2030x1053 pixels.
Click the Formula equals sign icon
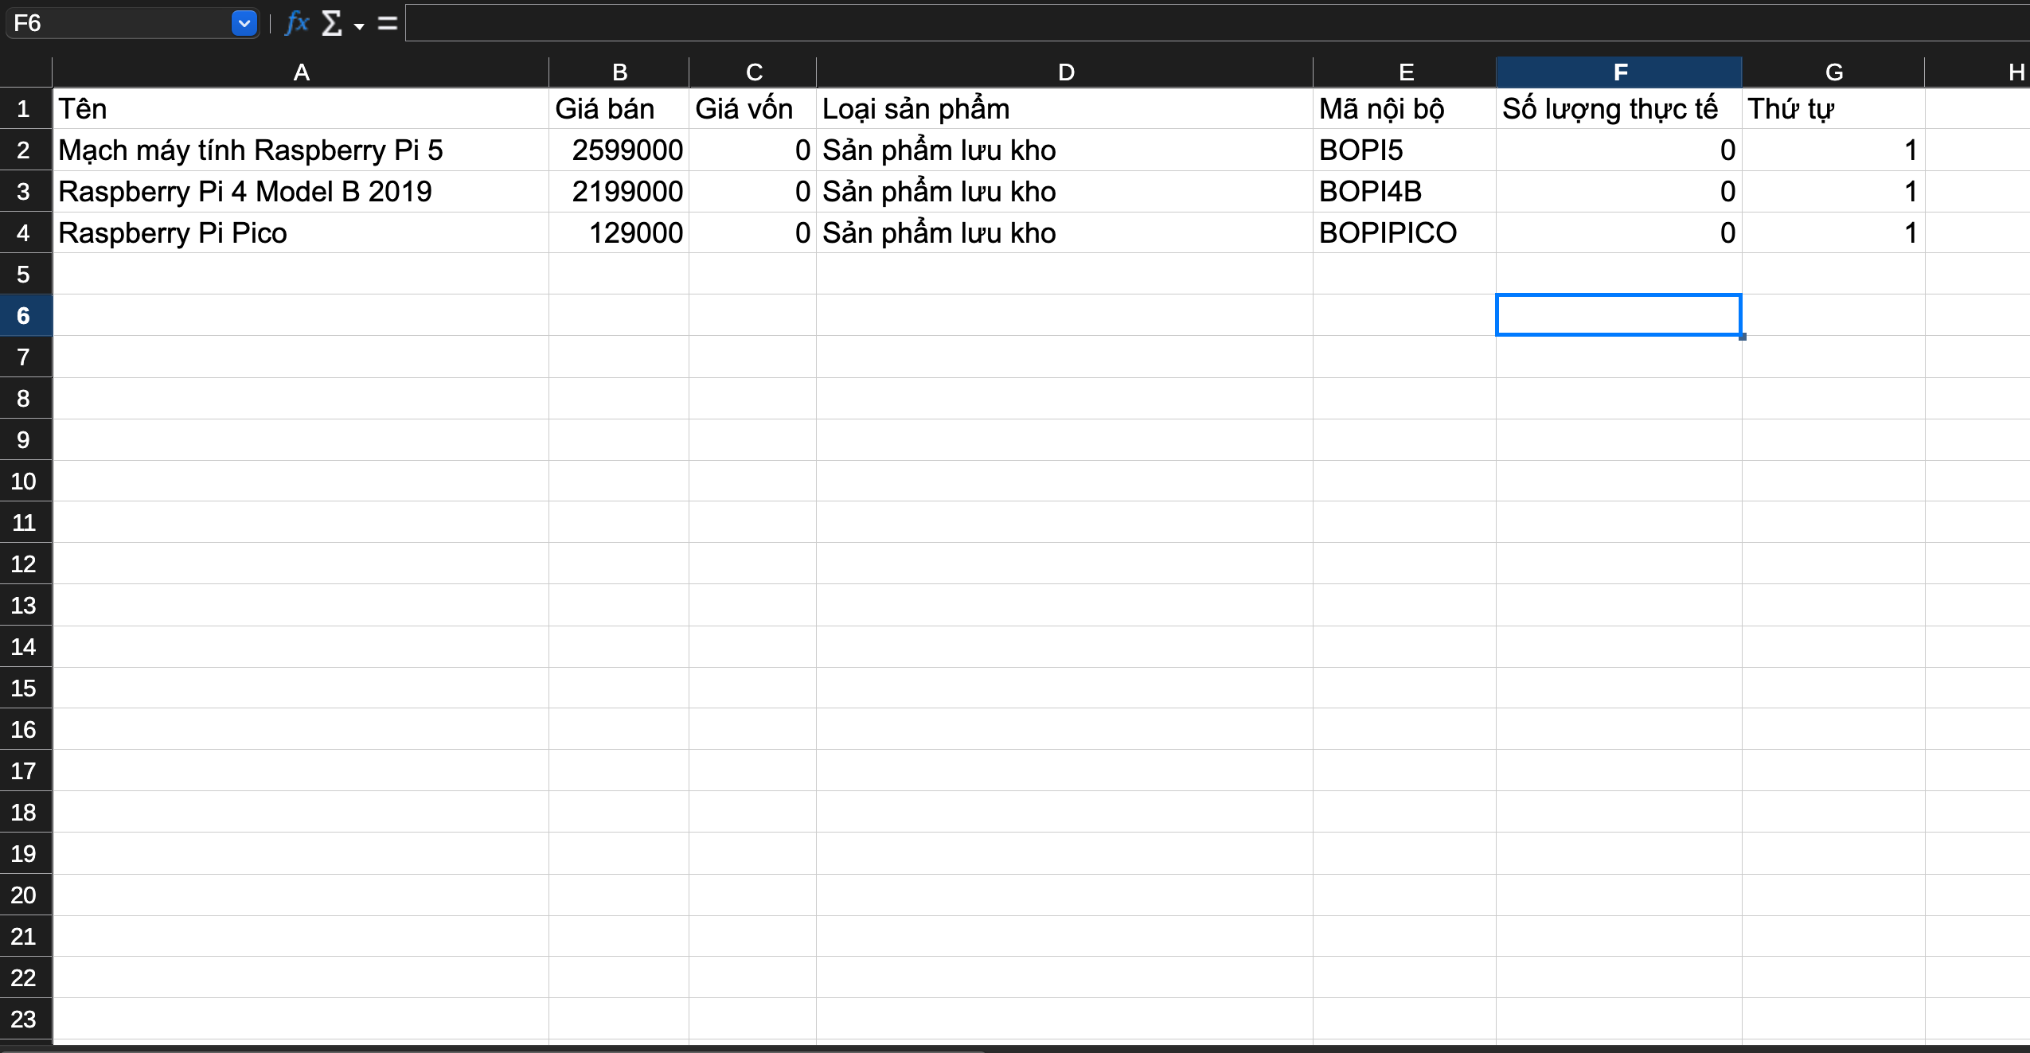(x=388, y=23)
